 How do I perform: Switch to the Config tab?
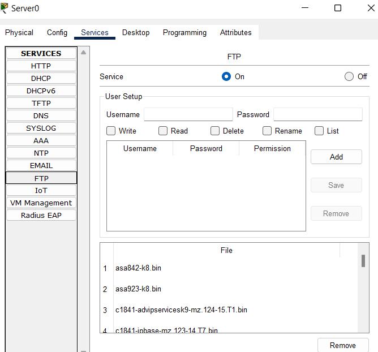(x=57, y=32)
